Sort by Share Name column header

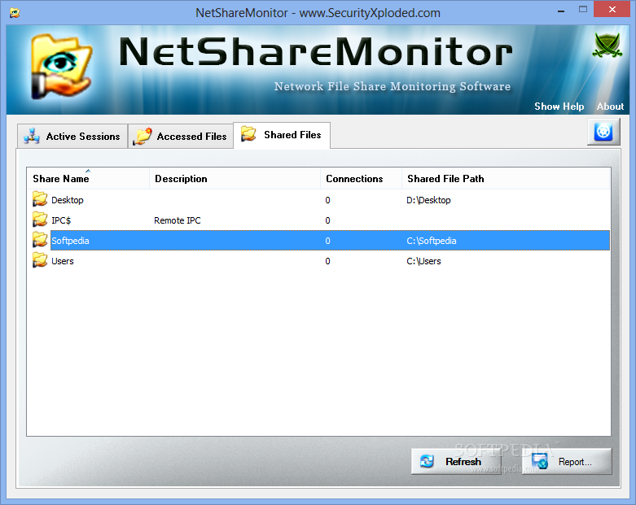(x=88, y=179)
